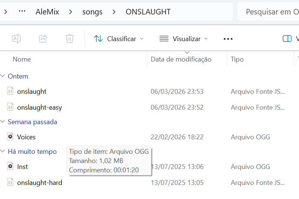This screenshot has height=199, width=299.
Task: Click the Share icon in toolbar
Action: 43,39
